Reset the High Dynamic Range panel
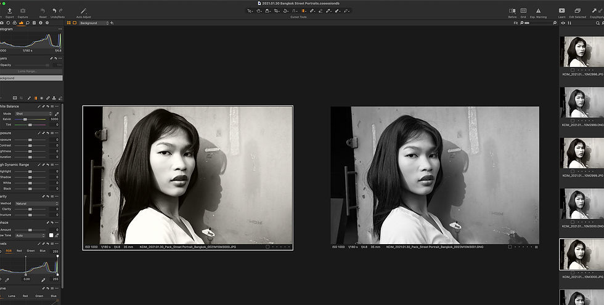The height and width of the screenshot is (305, 604). click(x=48, y=165)
